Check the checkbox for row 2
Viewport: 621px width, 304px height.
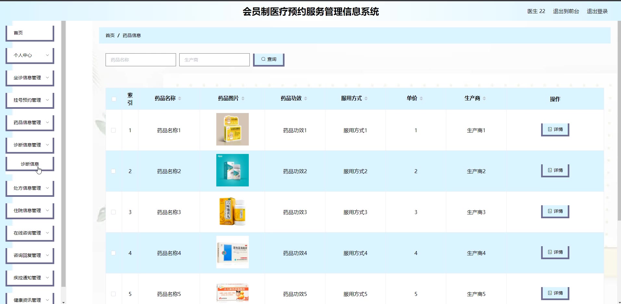pyautogui.click(x=113, y=171)
